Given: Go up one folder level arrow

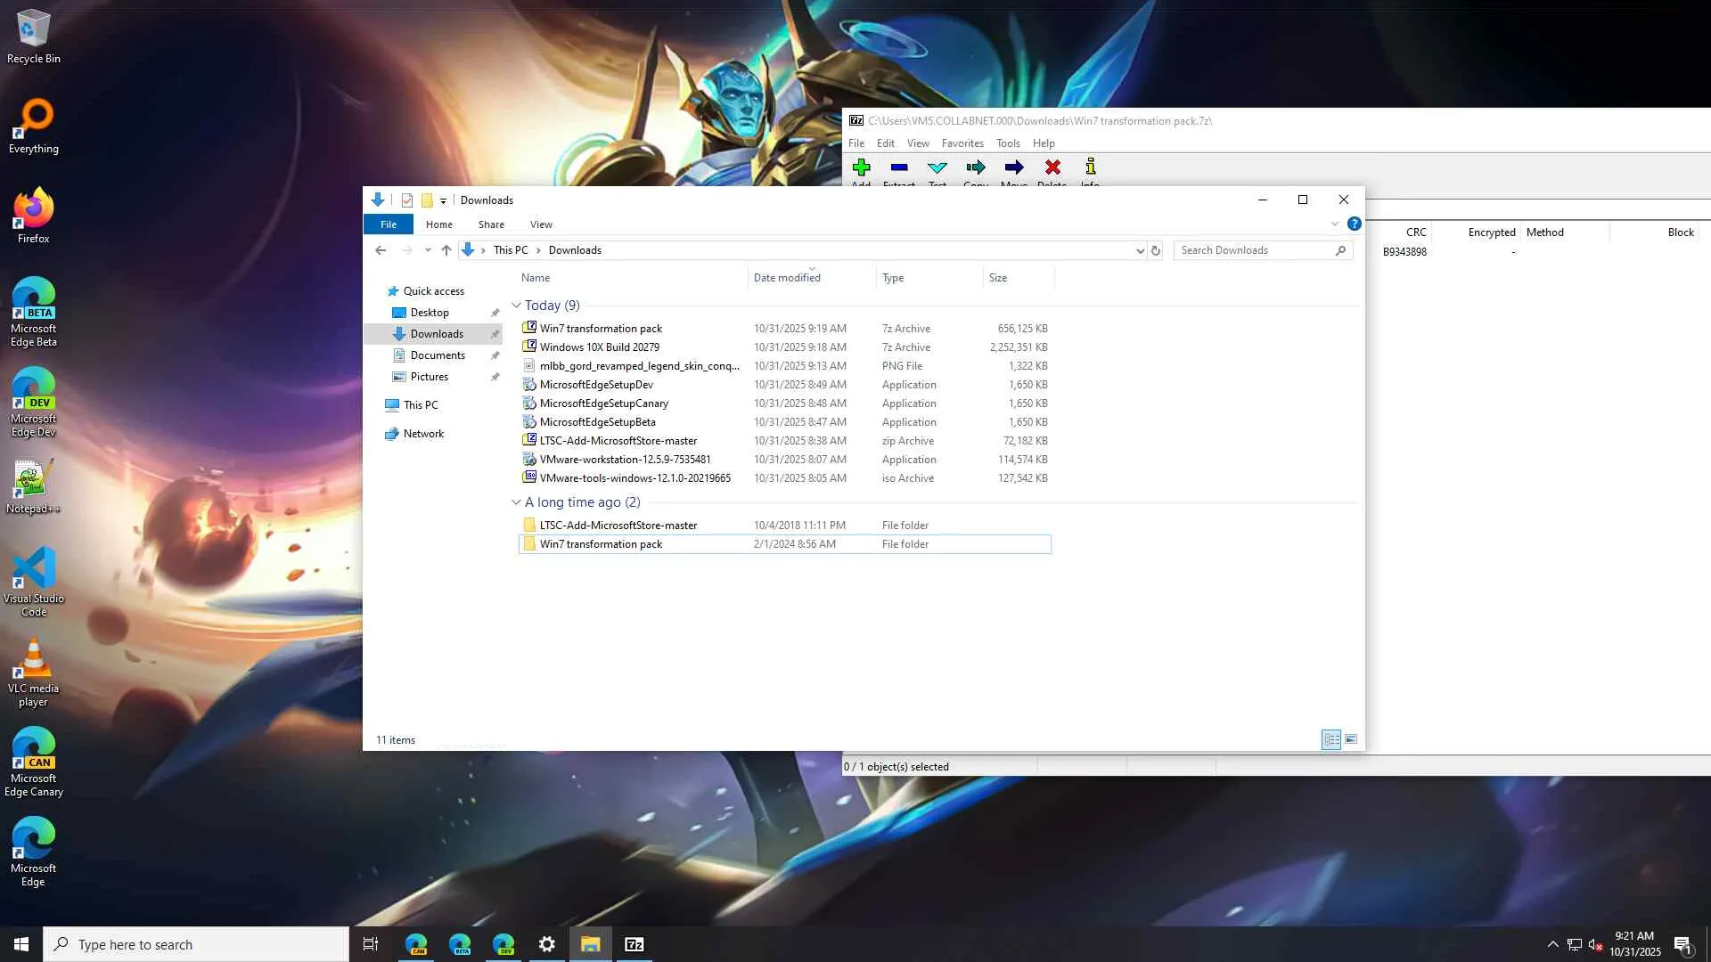Looking at the screenshot, I should tap(446, 250).
